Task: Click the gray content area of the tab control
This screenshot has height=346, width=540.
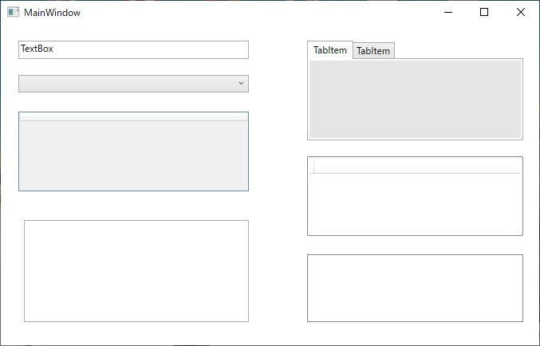Action: [x=415, y=99]
